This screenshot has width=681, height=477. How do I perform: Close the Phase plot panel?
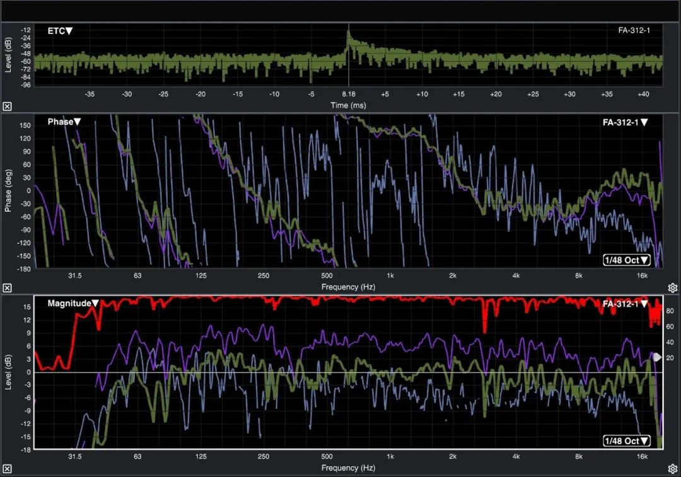(7, 288)
